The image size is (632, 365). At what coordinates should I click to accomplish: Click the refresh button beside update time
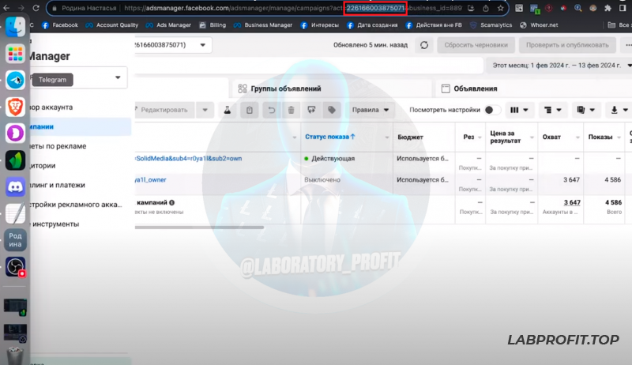coord(425,45)
